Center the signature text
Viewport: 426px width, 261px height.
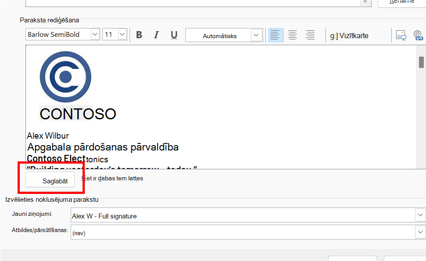point(292,35)
